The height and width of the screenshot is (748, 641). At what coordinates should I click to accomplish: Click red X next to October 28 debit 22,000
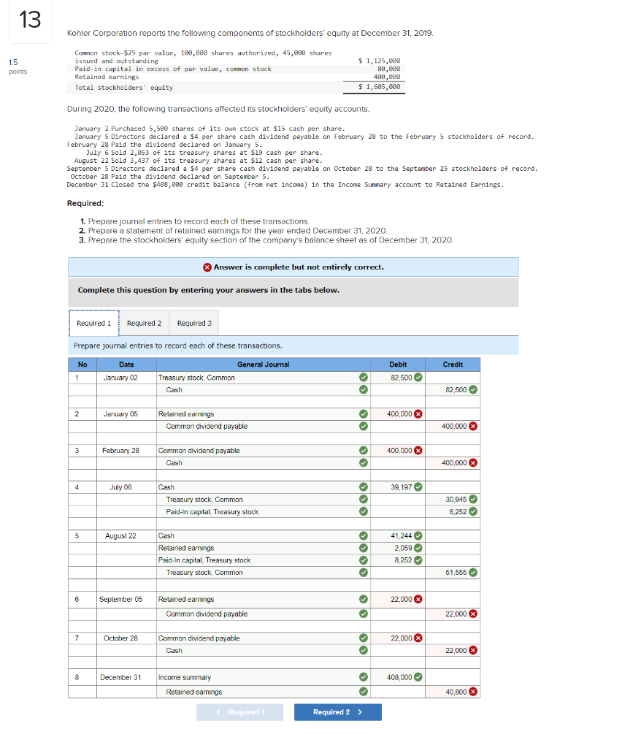coord(418,638)
